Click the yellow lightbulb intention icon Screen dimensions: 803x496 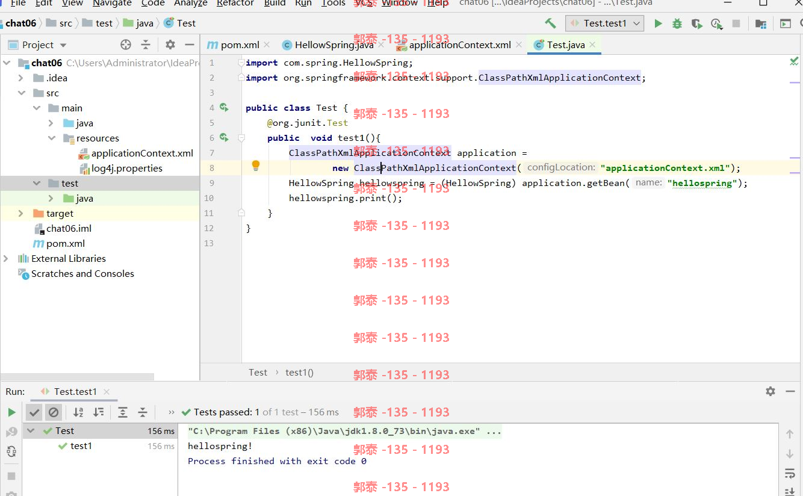[255, 166]
